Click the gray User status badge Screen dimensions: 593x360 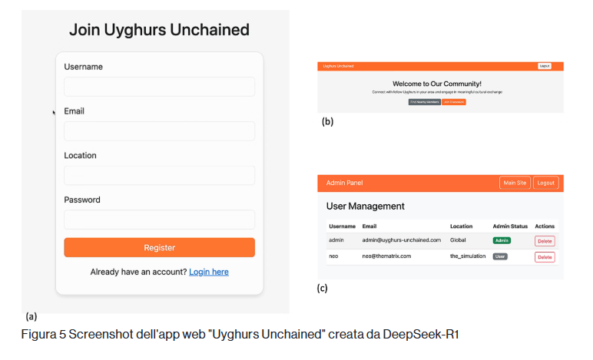click(500, 256)
